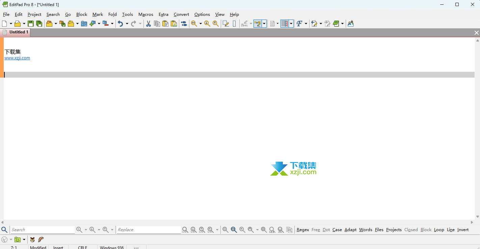Click the large blue F font icon
480x249 pixels.
(299, 24)
